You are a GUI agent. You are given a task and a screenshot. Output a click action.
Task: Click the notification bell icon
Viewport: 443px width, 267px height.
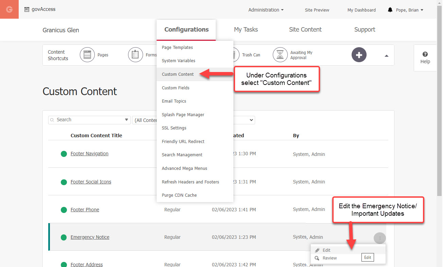(390, 10)
